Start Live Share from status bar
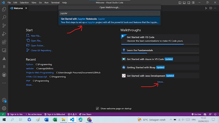This screenshot has width=219, height=123. pyautogui.click(x=85, y=114)
